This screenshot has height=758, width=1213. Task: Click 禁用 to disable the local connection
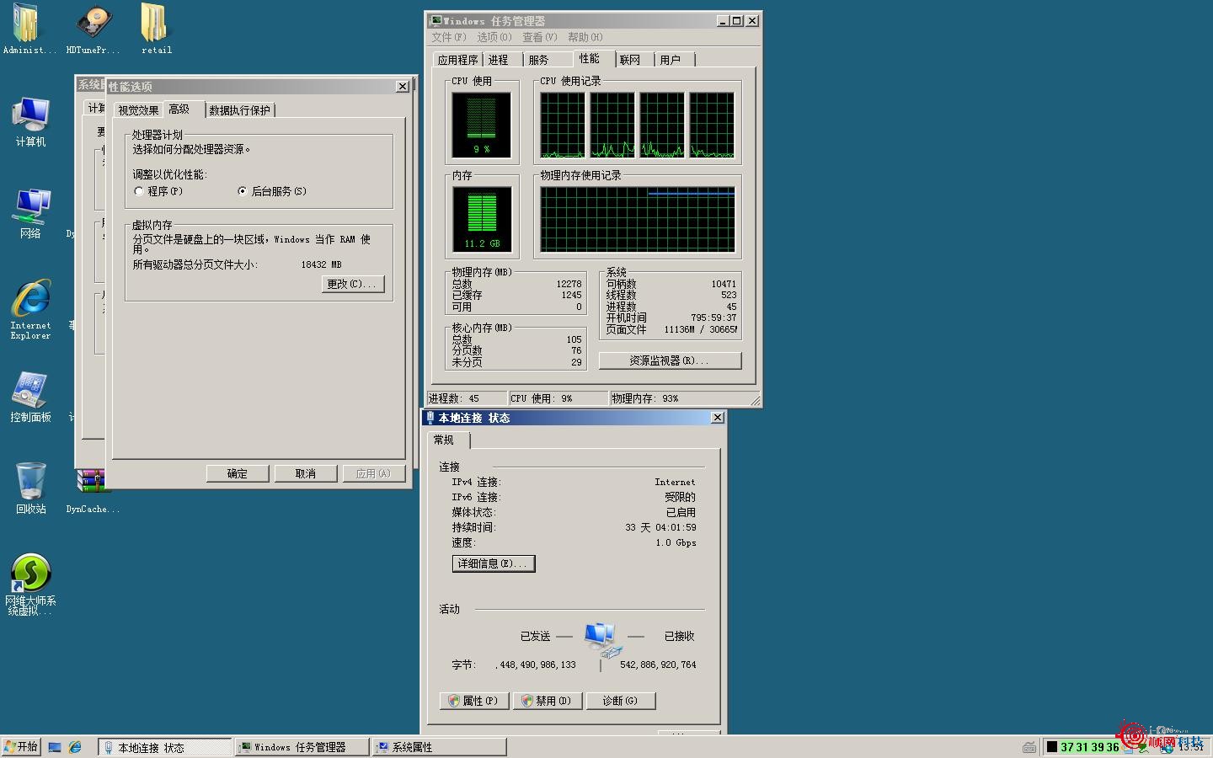tap(548, 700)
